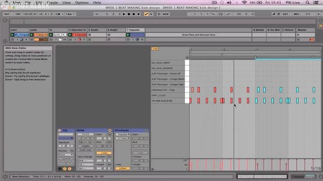The image size is (323, 181).
Task: Open the clip color chooser dropdown
Action: (x=66, y=138)
